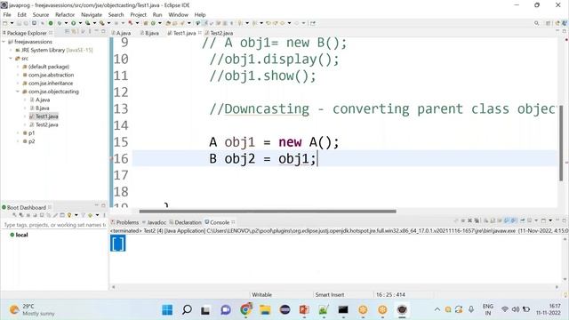Viewport: 569px width, 320px height.
Task: Click the Boot Dashboard pencil edit icon
Action: coord(55,215)
